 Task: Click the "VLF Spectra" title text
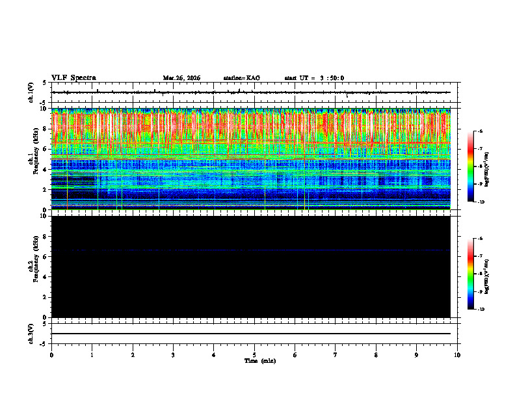click(x=73, y=78)
